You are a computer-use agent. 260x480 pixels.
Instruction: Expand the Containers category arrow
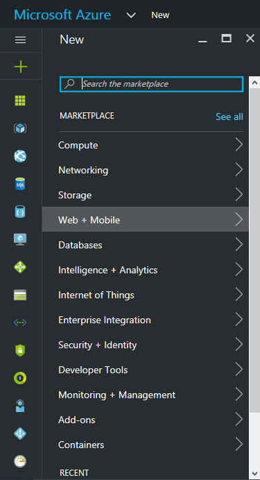click(x=239, y=444)
